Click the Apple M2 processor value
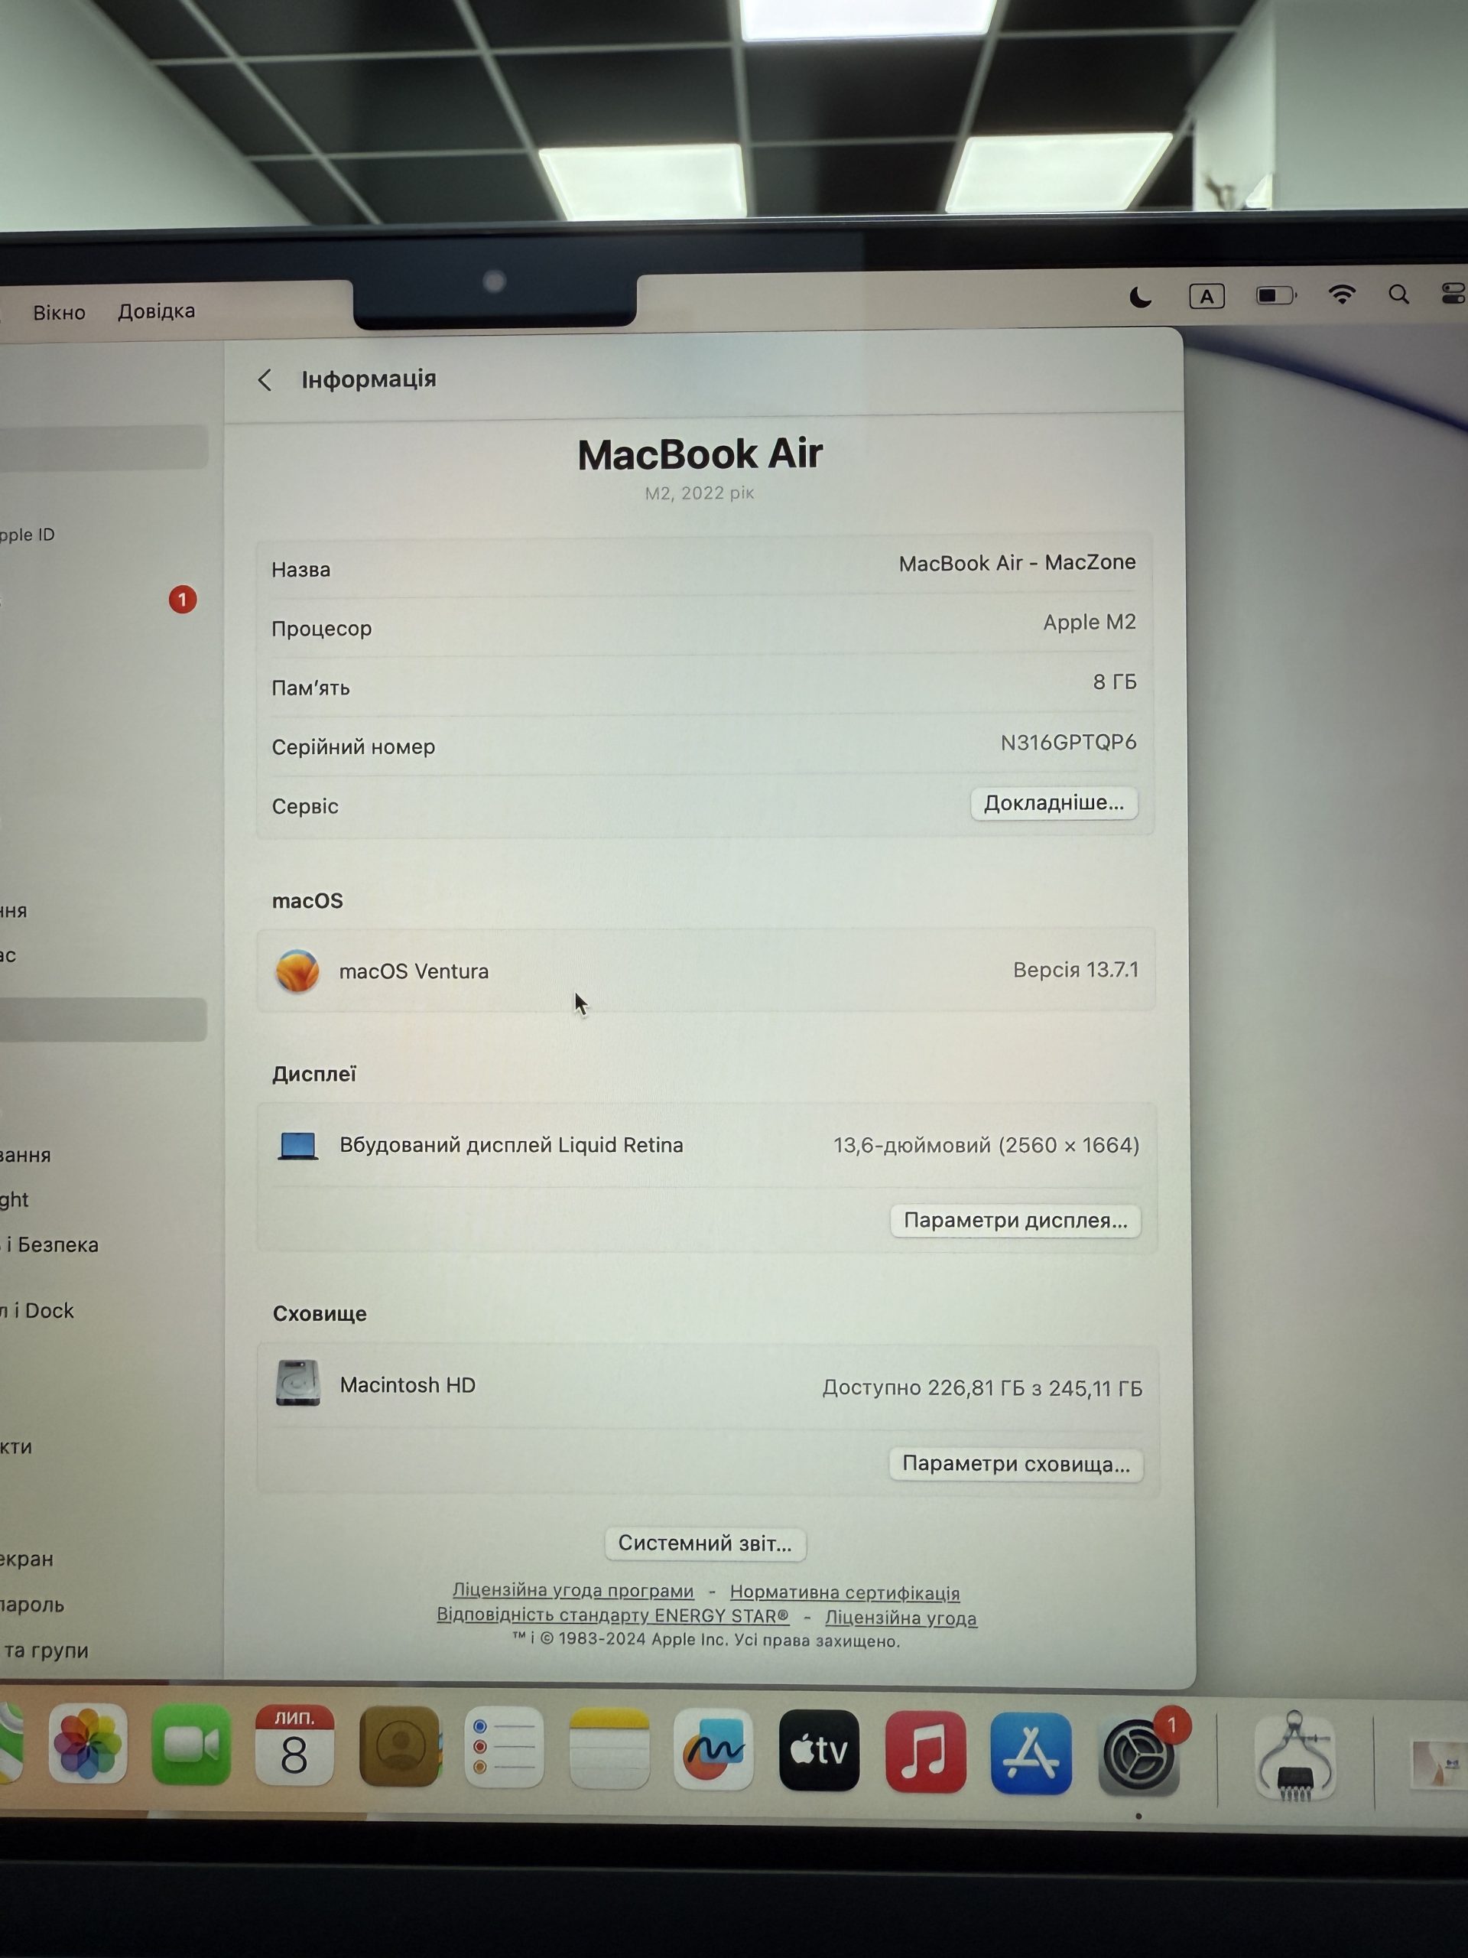This screenshot has height=1958, width=1468. (x=1090, y=623)
